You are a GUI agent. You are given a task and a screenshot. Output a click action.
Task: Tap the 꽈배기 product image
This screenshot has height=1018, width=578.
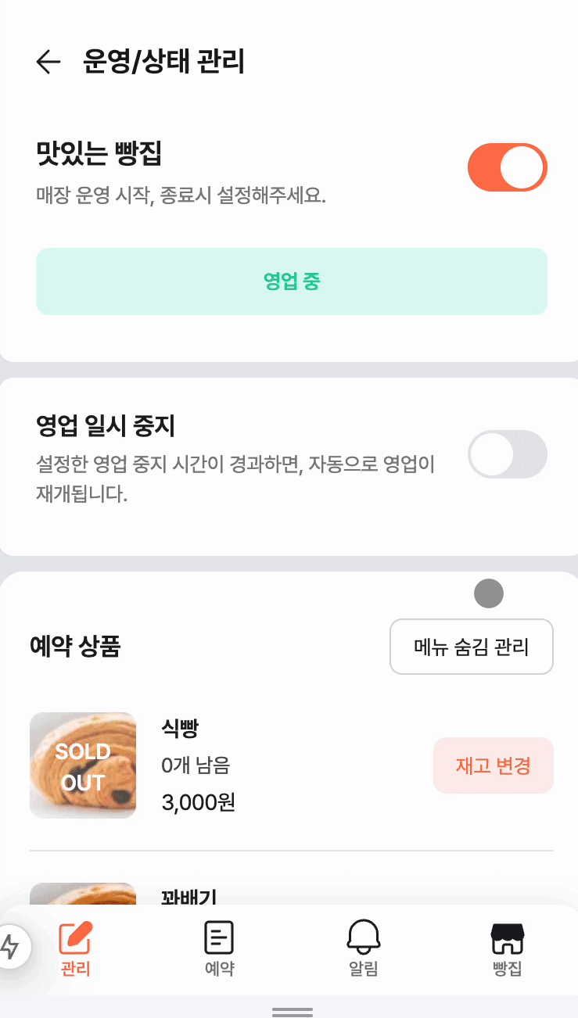pyautogui.click(x=83, y=894)
